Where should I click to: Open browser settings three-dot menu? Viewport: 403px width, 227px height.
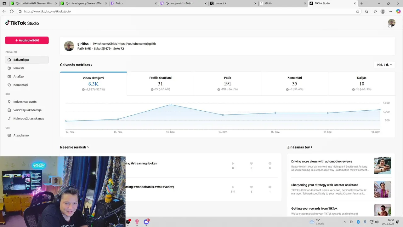(390, 11)
